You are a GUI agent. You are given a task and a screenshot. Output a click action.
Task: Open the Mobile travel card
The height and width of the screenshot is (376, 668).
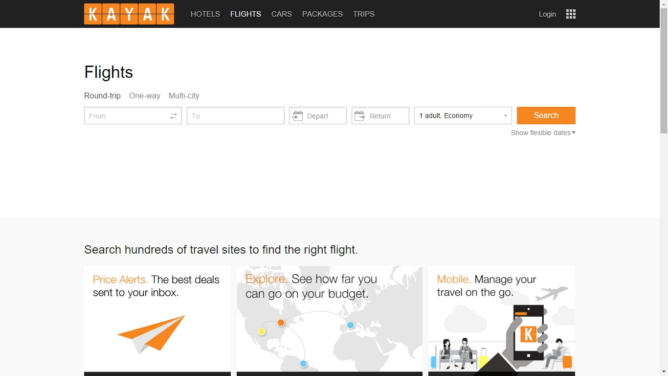[x=502, y=321]
